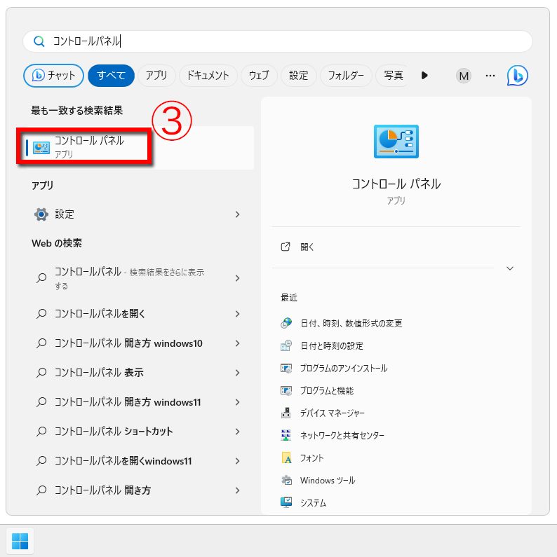Open Programs and Features recent item
The image size is (557, 557).
click(x=326, y=391)
